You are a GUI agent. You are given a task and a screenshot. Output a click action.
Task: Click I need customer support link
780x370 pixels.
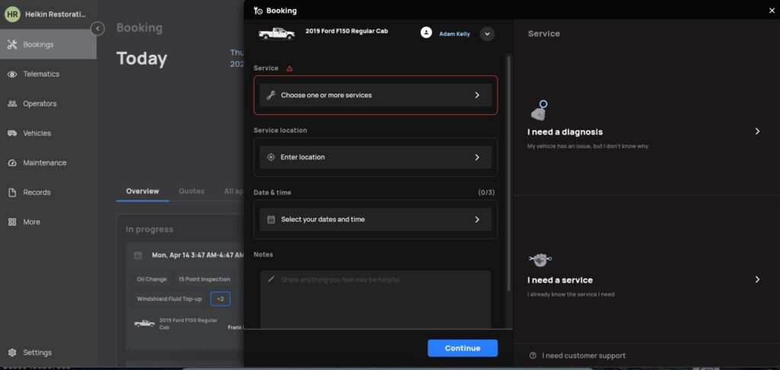[x=583, y=356]
